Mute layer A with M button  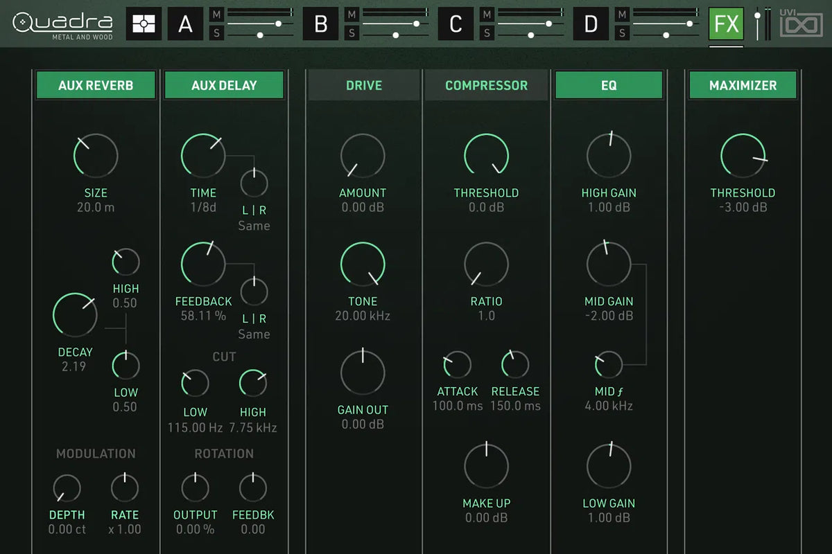pos(217,15)
